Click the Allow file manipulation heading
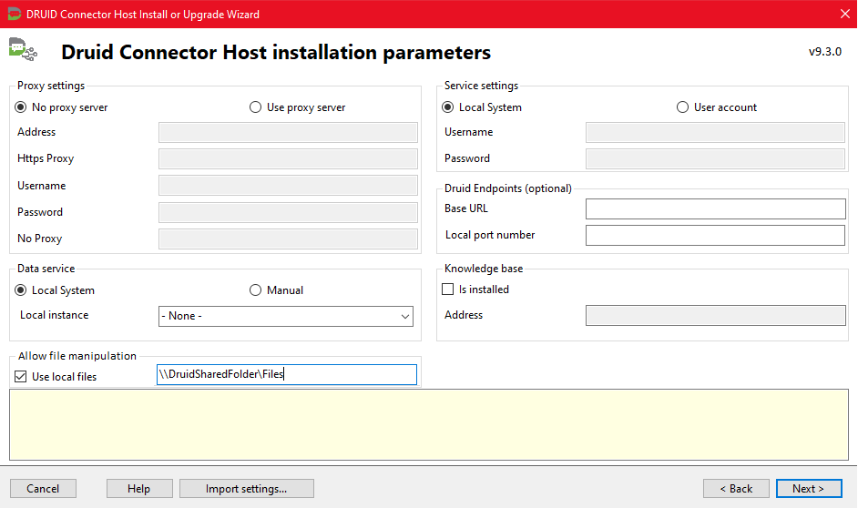Image resolution: width=858 pixels, height=508 pixels. click(77, 356)
